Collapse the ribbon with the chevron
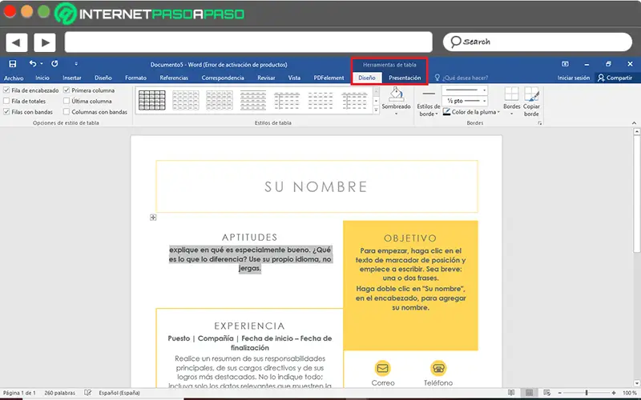This screenshot has height=400, width=641. [634, 123]
